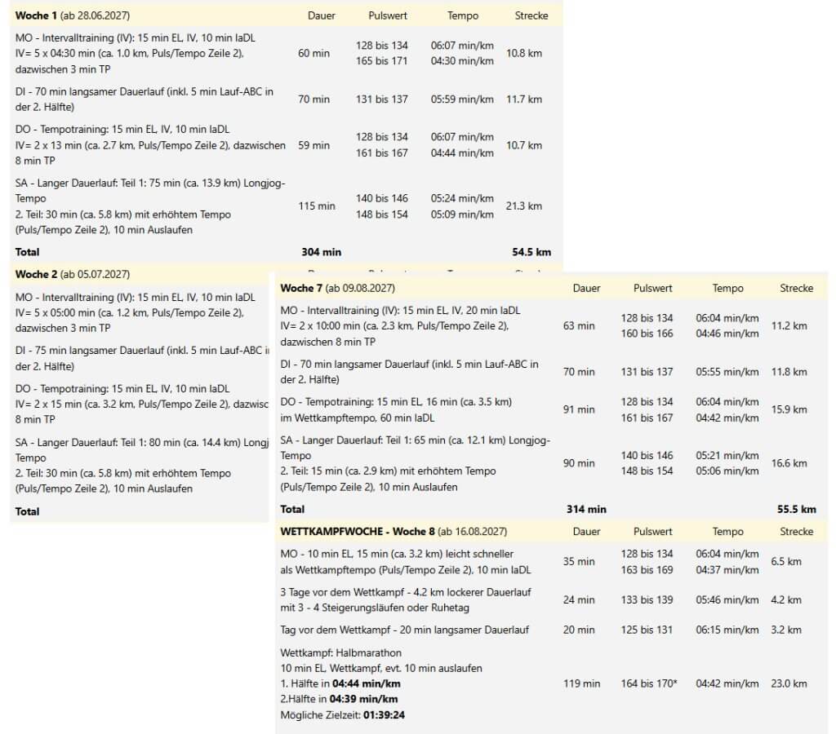Click the '304 min' total duration

(x=322, y=253)
